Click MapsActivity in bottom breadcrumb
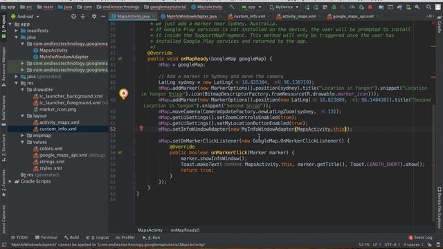The image size is (443, 249). [150, 230]
